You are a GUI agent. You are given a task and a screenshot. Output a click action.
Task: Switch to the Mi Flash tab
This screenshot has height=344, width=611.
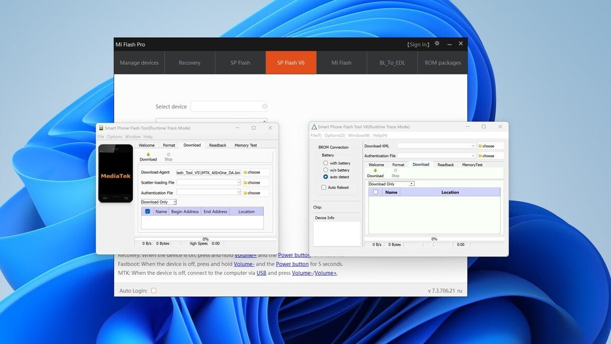click(x=342, y=63)
